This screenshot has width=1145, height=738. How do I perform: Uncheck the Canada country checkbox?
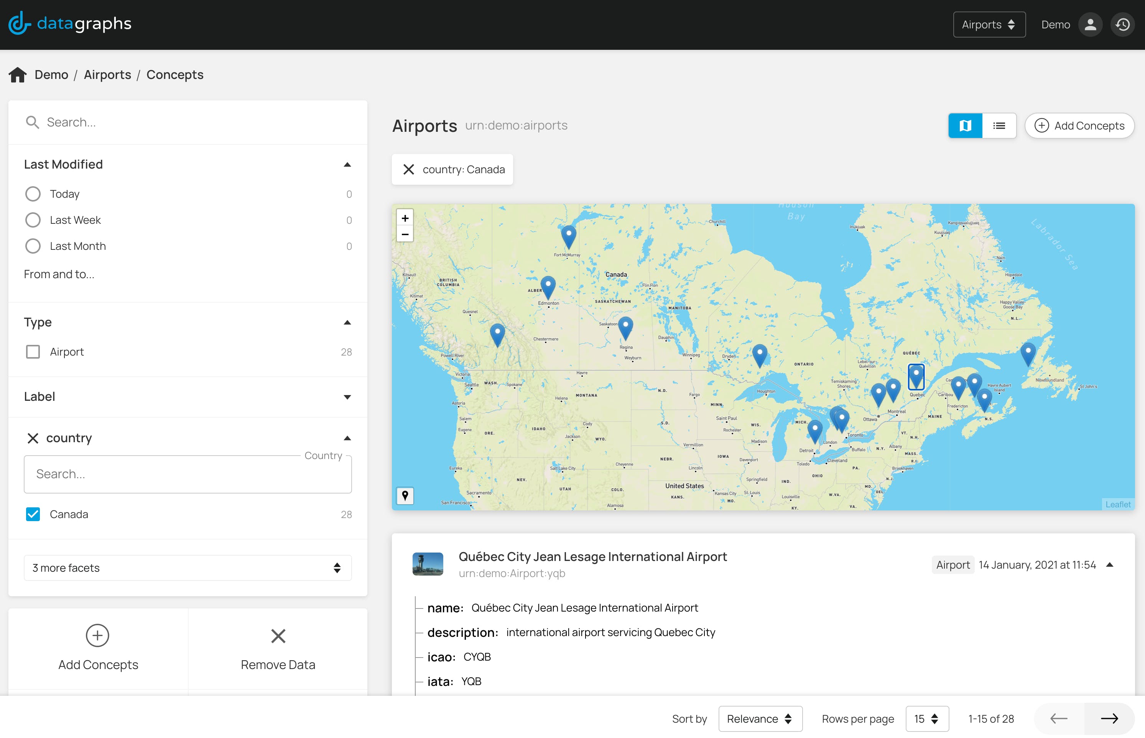point(33,514)
